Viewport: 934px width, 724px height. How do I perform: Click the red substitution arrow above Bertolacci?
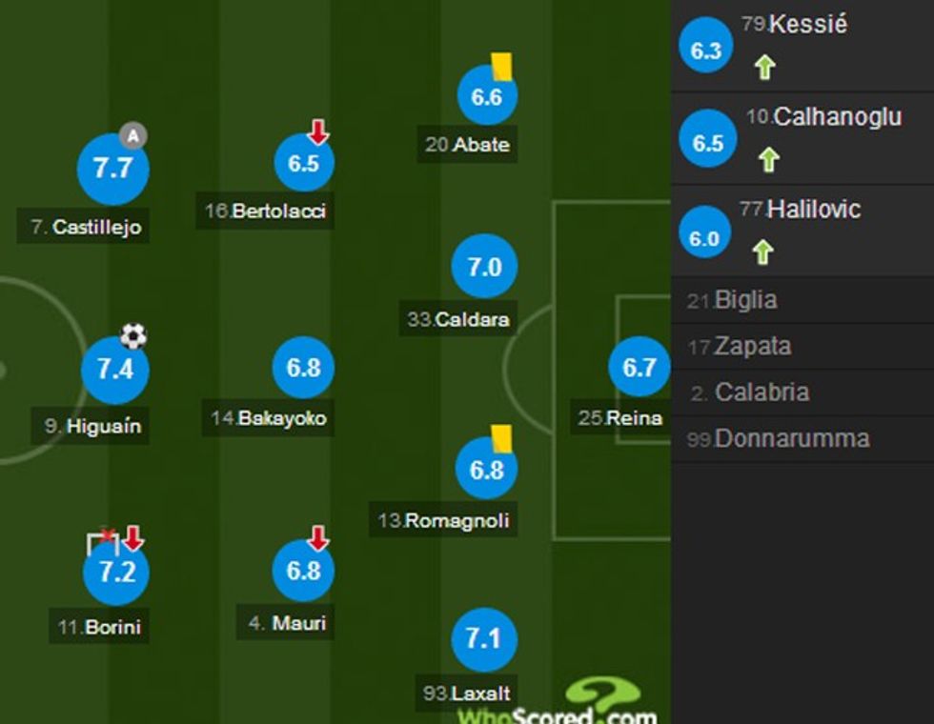tap(319, 131)
